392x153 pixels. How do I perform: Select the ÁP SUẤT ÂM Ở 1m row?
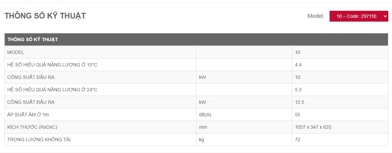(196, 115)
